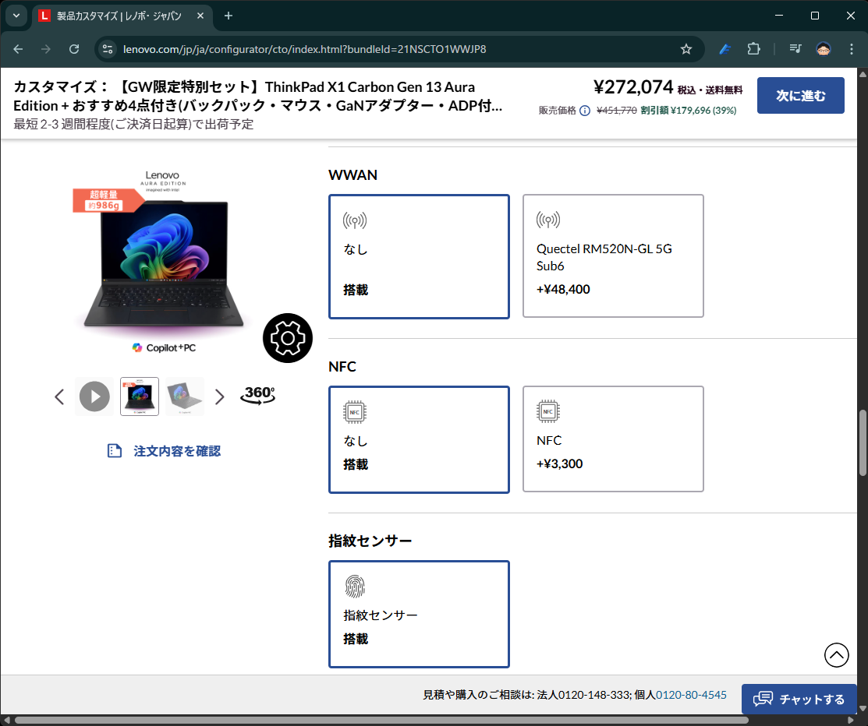This screenshot has height=726, width=868.
Task: Open the media control icon
Action: (x=795, y=49)
